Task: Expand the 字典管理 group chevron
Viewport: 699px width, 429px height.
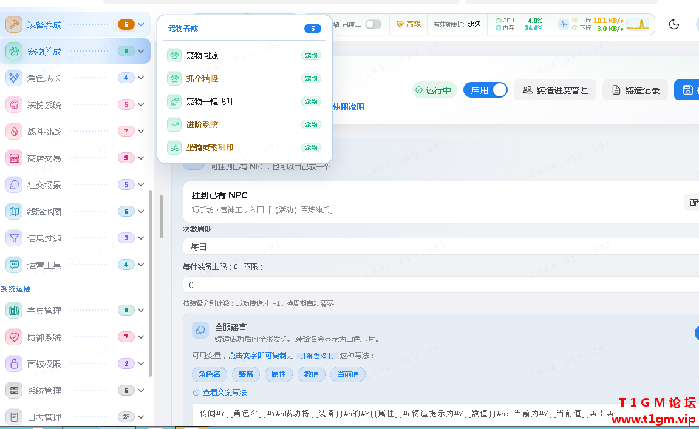Action: point(141,310)
